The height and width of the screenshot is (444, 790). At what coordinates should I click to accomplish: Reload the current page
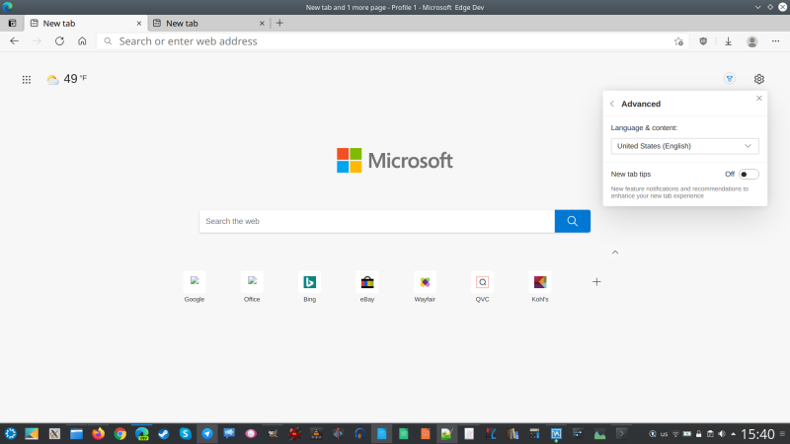[x=59, y=41]
